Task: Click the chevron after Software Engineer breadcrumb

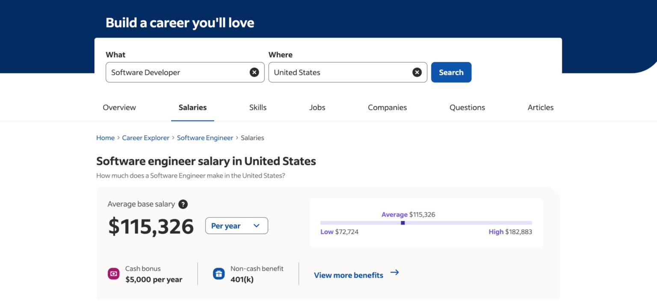Action: (x=237, y=137)
